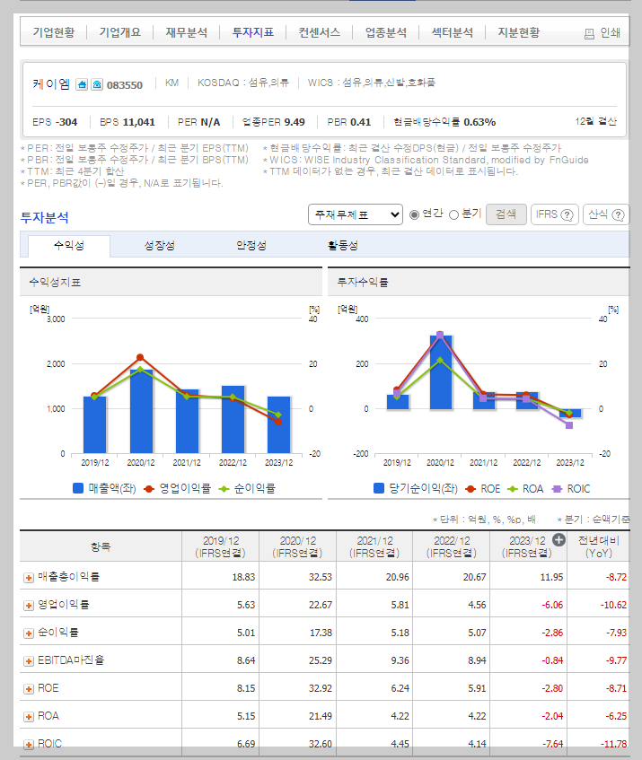Screen dimensions: 642x760
Task: Open the 지분현황 menu tab
Action: 518,32
